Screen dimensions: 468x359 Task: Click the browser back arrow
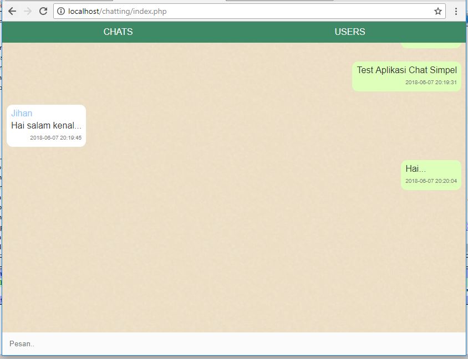(12, 11)
